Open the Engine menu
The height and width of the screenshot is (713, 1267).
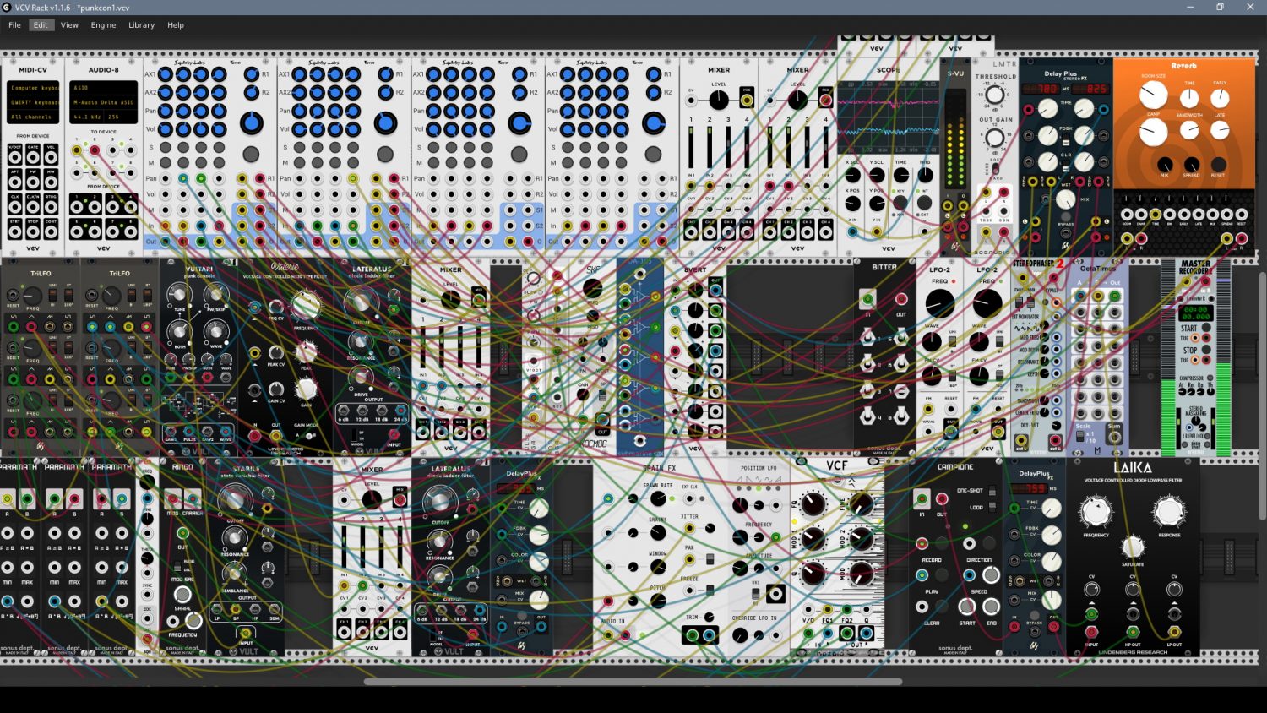(103, 25)
